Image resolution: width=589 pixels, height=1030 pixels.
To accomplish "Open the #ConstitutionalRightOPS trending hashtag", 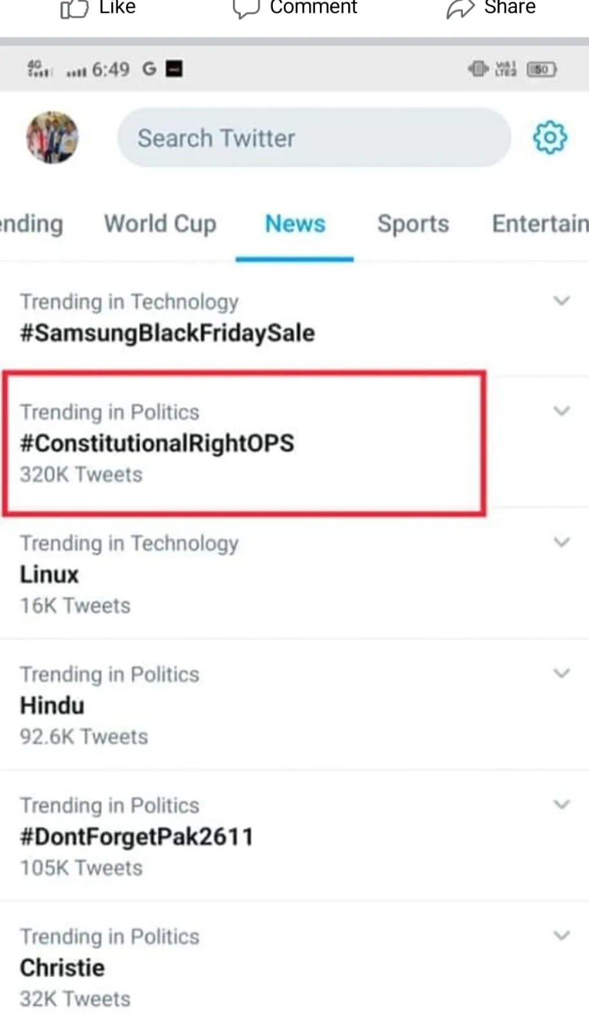I will [157, 444].
